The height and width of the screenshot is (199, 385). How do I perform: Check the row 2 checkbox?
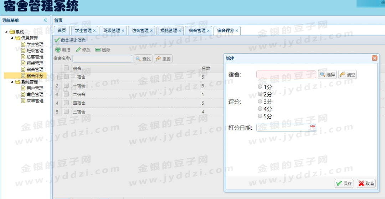(x=66, y=86)
